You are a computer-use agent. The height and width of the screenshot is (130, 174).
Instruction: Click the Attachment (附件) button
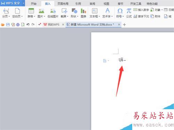point(155,16)
